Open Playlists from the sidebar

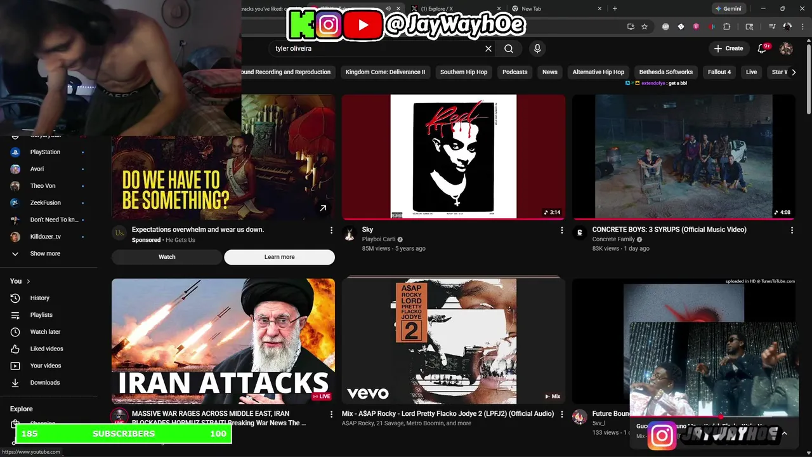[48, 315]
